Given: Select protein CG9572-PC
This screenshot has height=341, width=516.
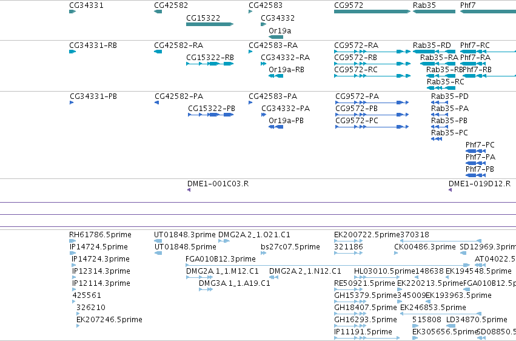Looking at the screenshot, I should click(357, 121).
